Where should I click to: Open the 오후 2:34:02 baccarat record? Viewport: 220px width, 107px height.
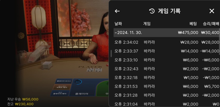(x=166, y=42)
